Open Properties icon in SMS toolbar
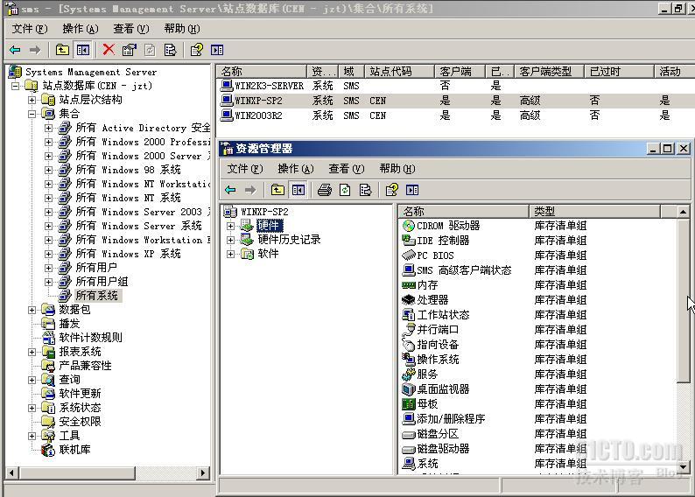 [129, 50]
